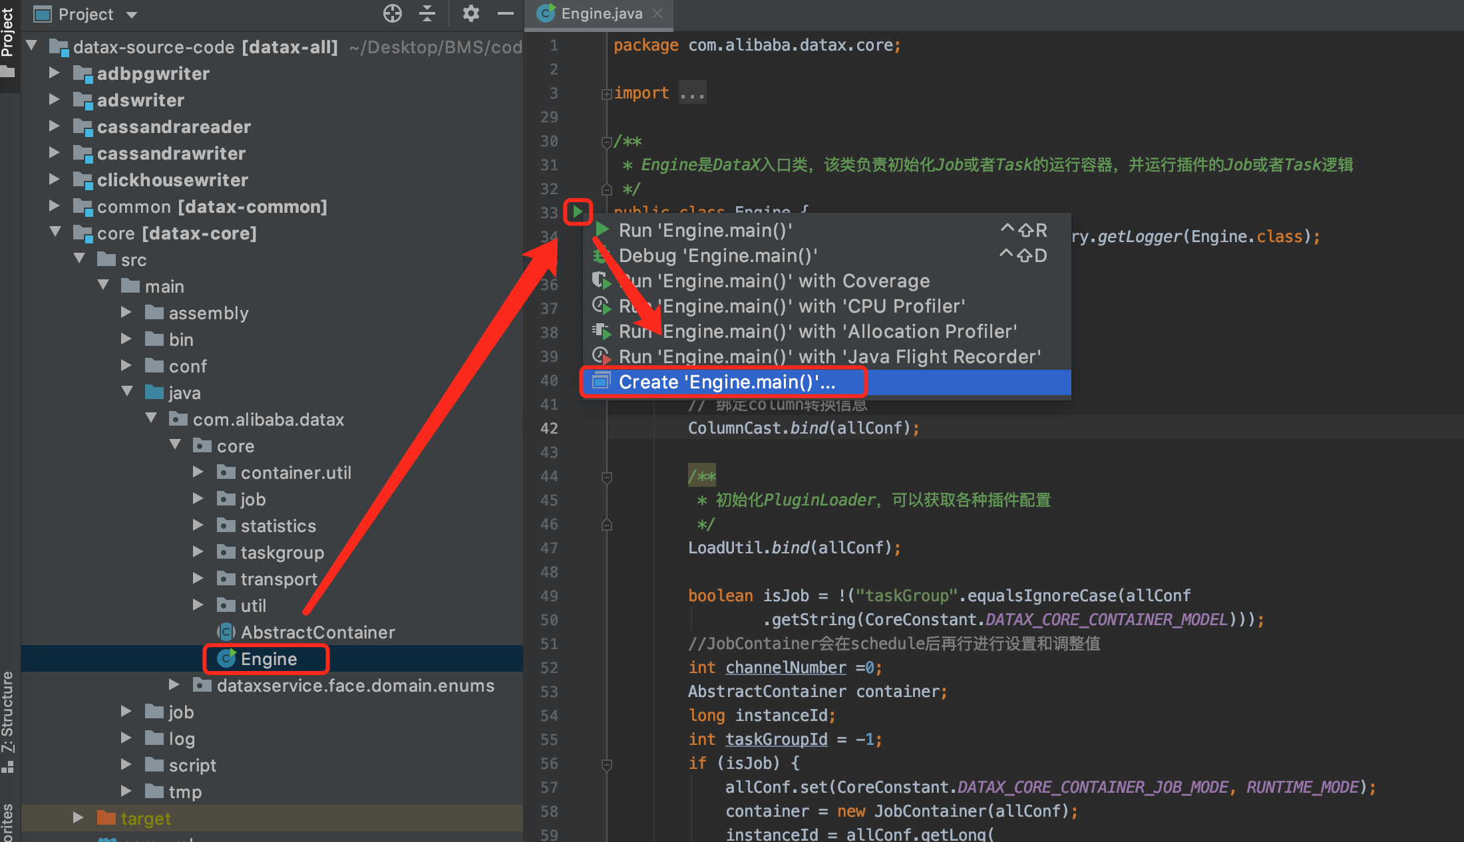Choose Run with 'Allocation Profiler' entry

(x=827, y=331)
